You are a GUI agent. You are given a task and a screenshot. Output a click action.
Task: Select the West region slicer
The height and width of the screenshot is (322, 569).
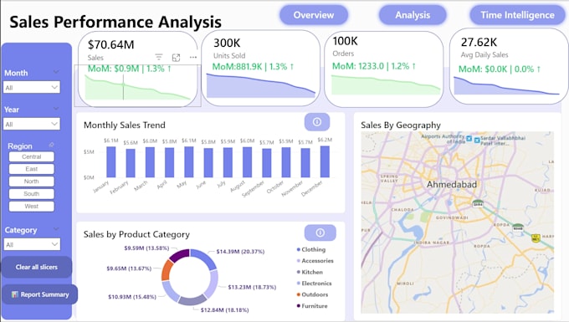click(32, 206)
